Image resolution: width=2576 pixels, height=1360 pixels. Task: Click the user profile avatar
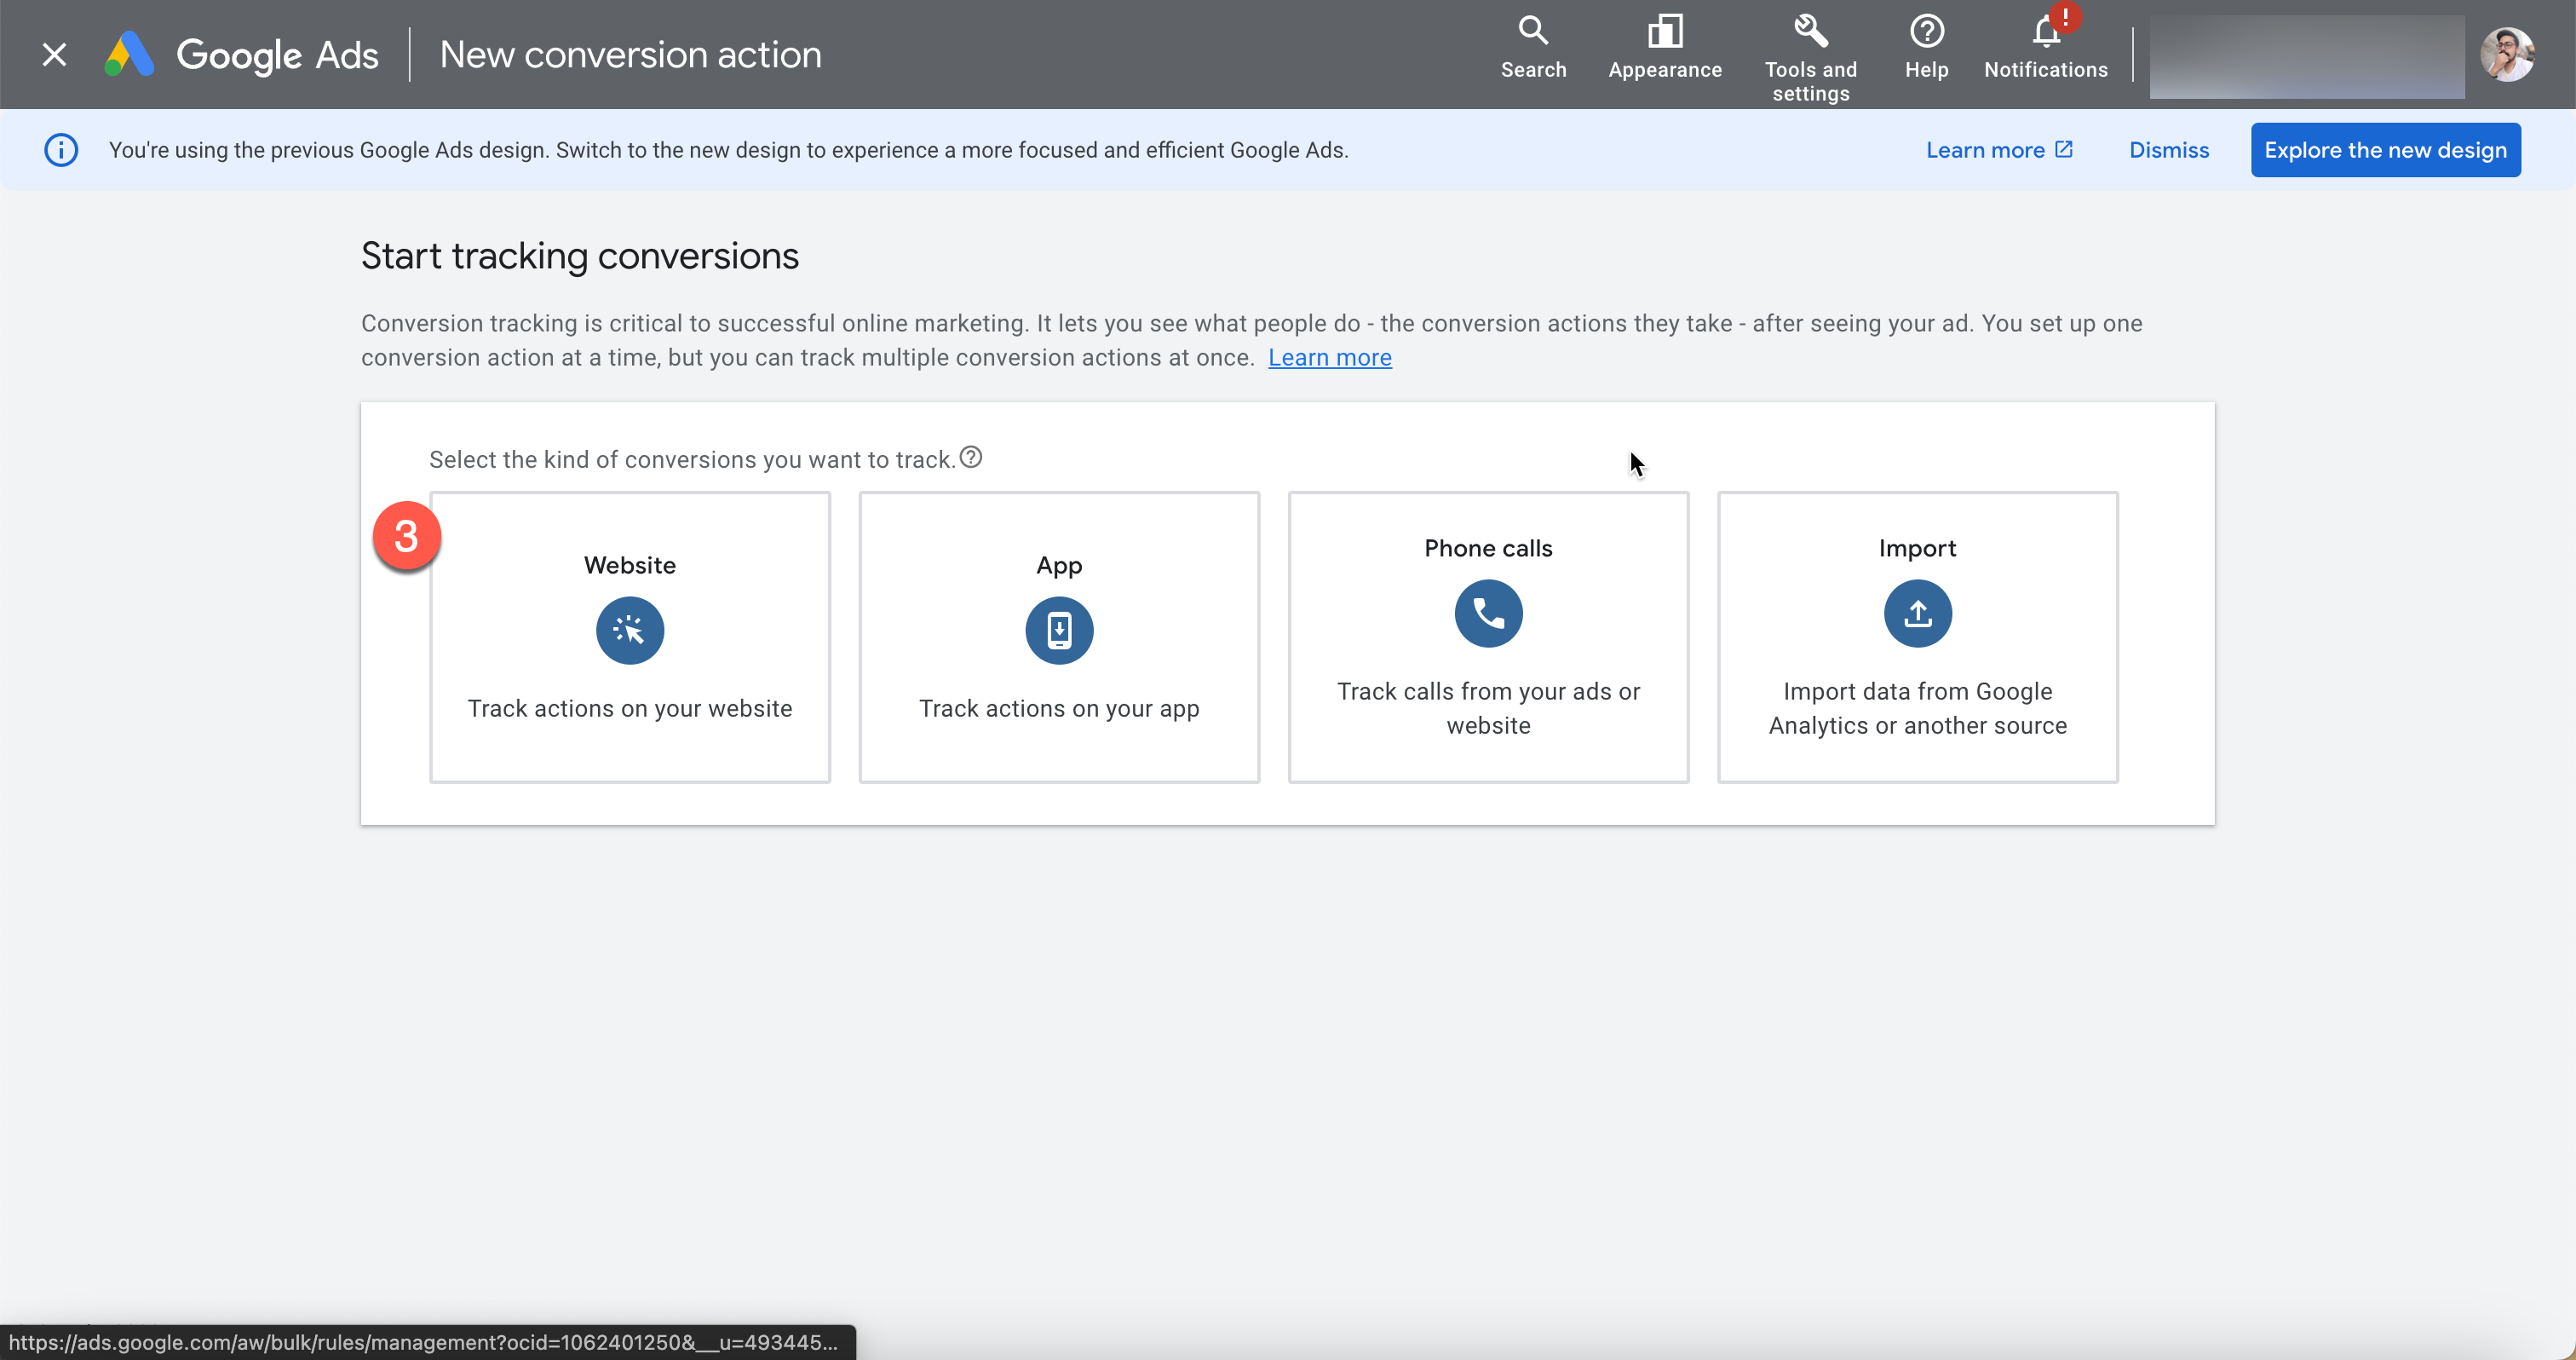point(2507,55)
